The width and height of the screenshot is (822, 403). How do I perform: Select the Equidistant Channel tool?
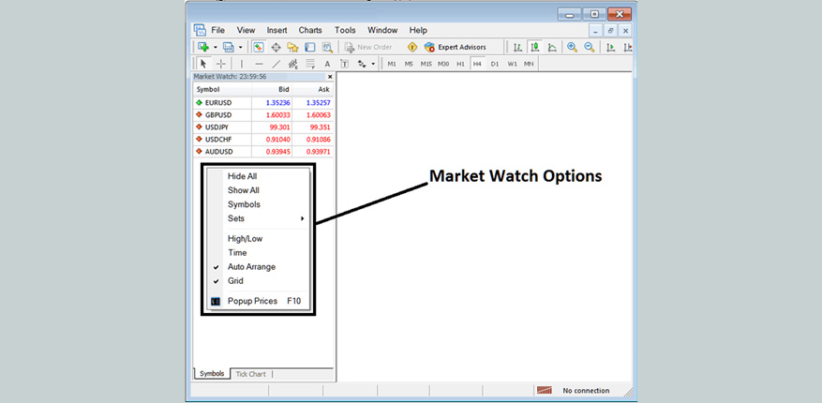[293, 64]
